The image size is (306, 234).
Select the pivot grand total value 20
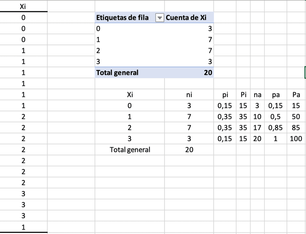(x=208, y=73)
